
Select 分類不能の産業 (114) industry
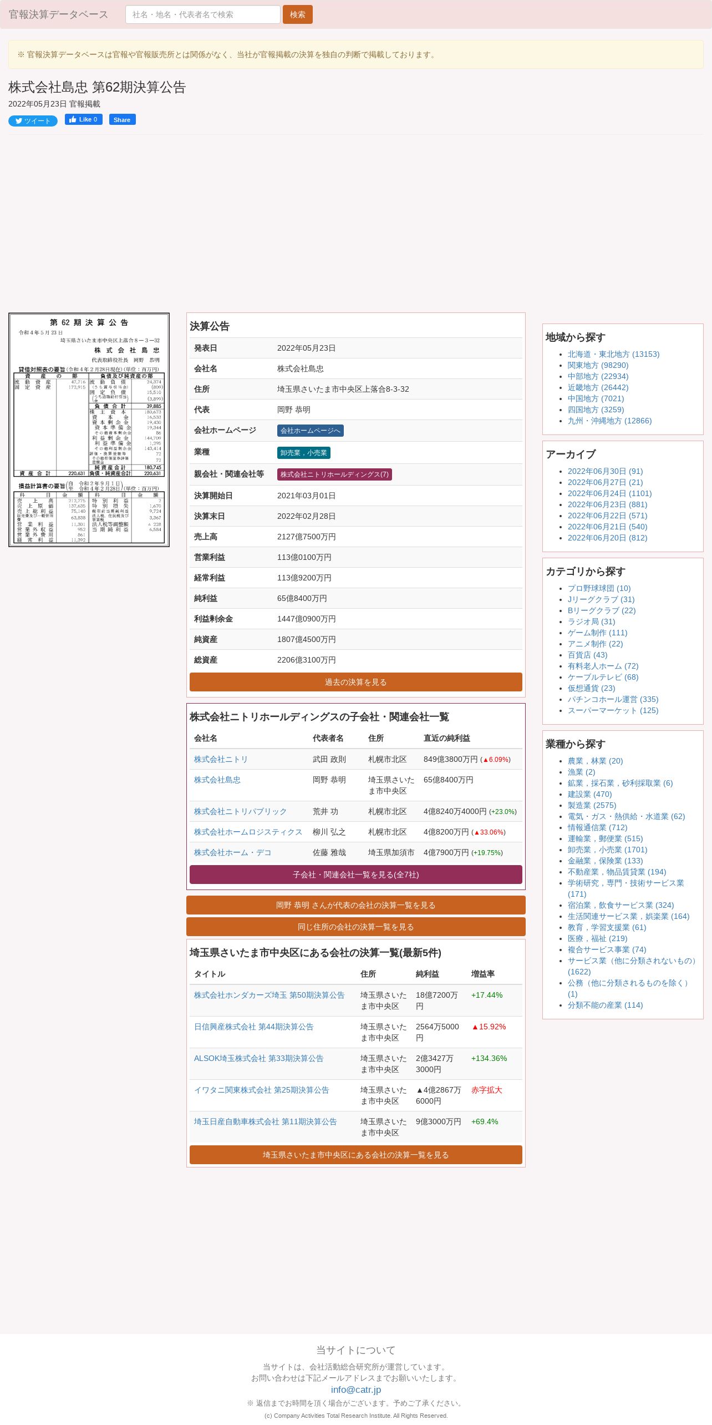pyautogui.click(x=605, y=1005)
